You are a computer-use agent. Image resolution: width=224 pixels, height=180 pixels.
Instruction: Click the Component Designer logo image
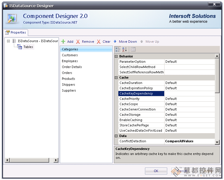pyautogui.click(x=12, y=19)
